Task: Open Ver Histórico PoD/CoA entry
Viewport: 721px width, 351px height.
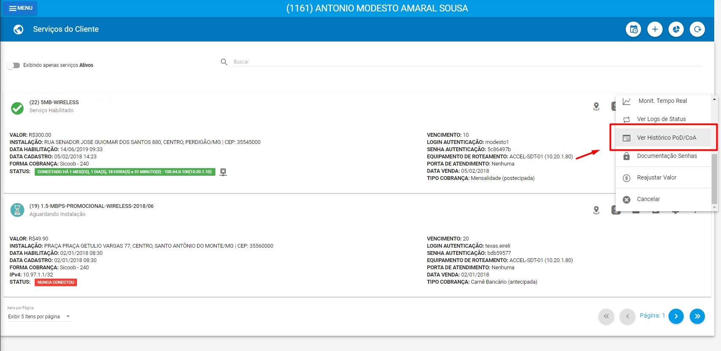Action: click(663, 138)
